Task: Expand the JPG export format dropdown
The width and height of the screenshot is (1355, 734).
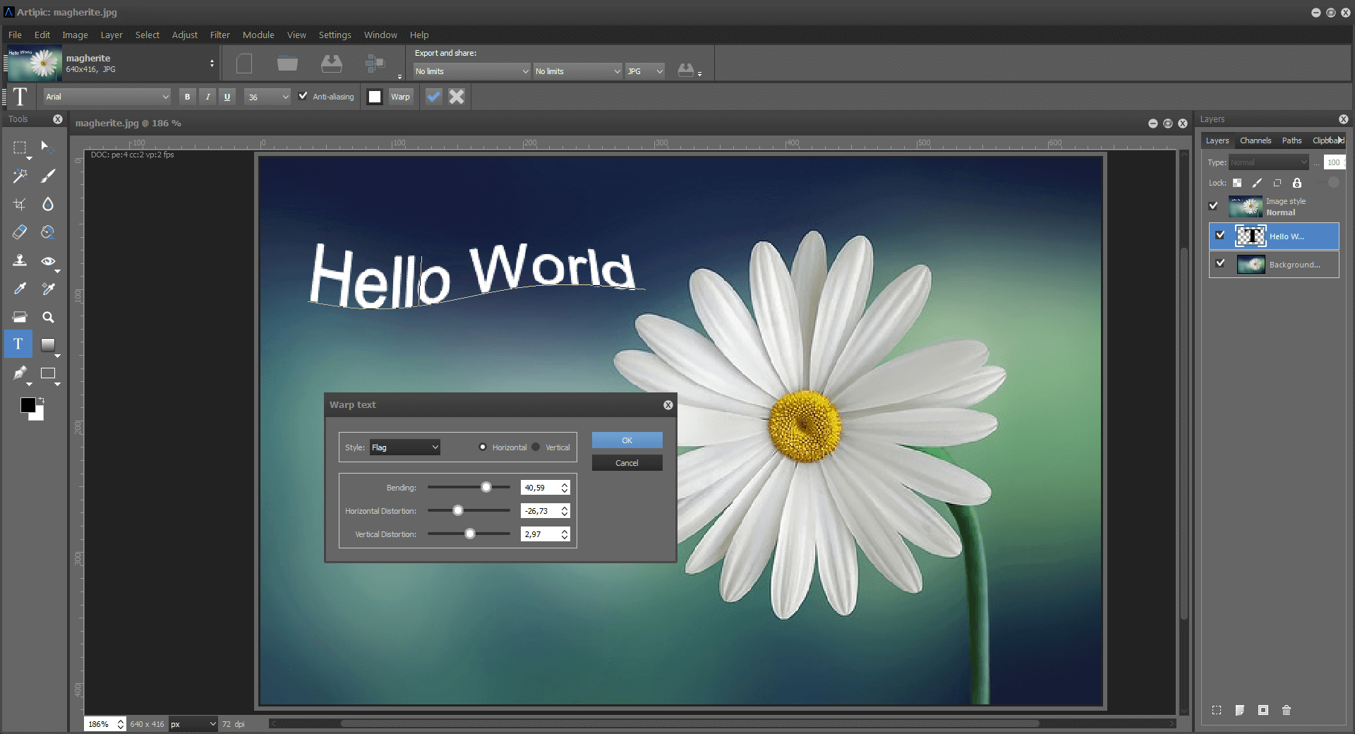Action: point(645,71)
